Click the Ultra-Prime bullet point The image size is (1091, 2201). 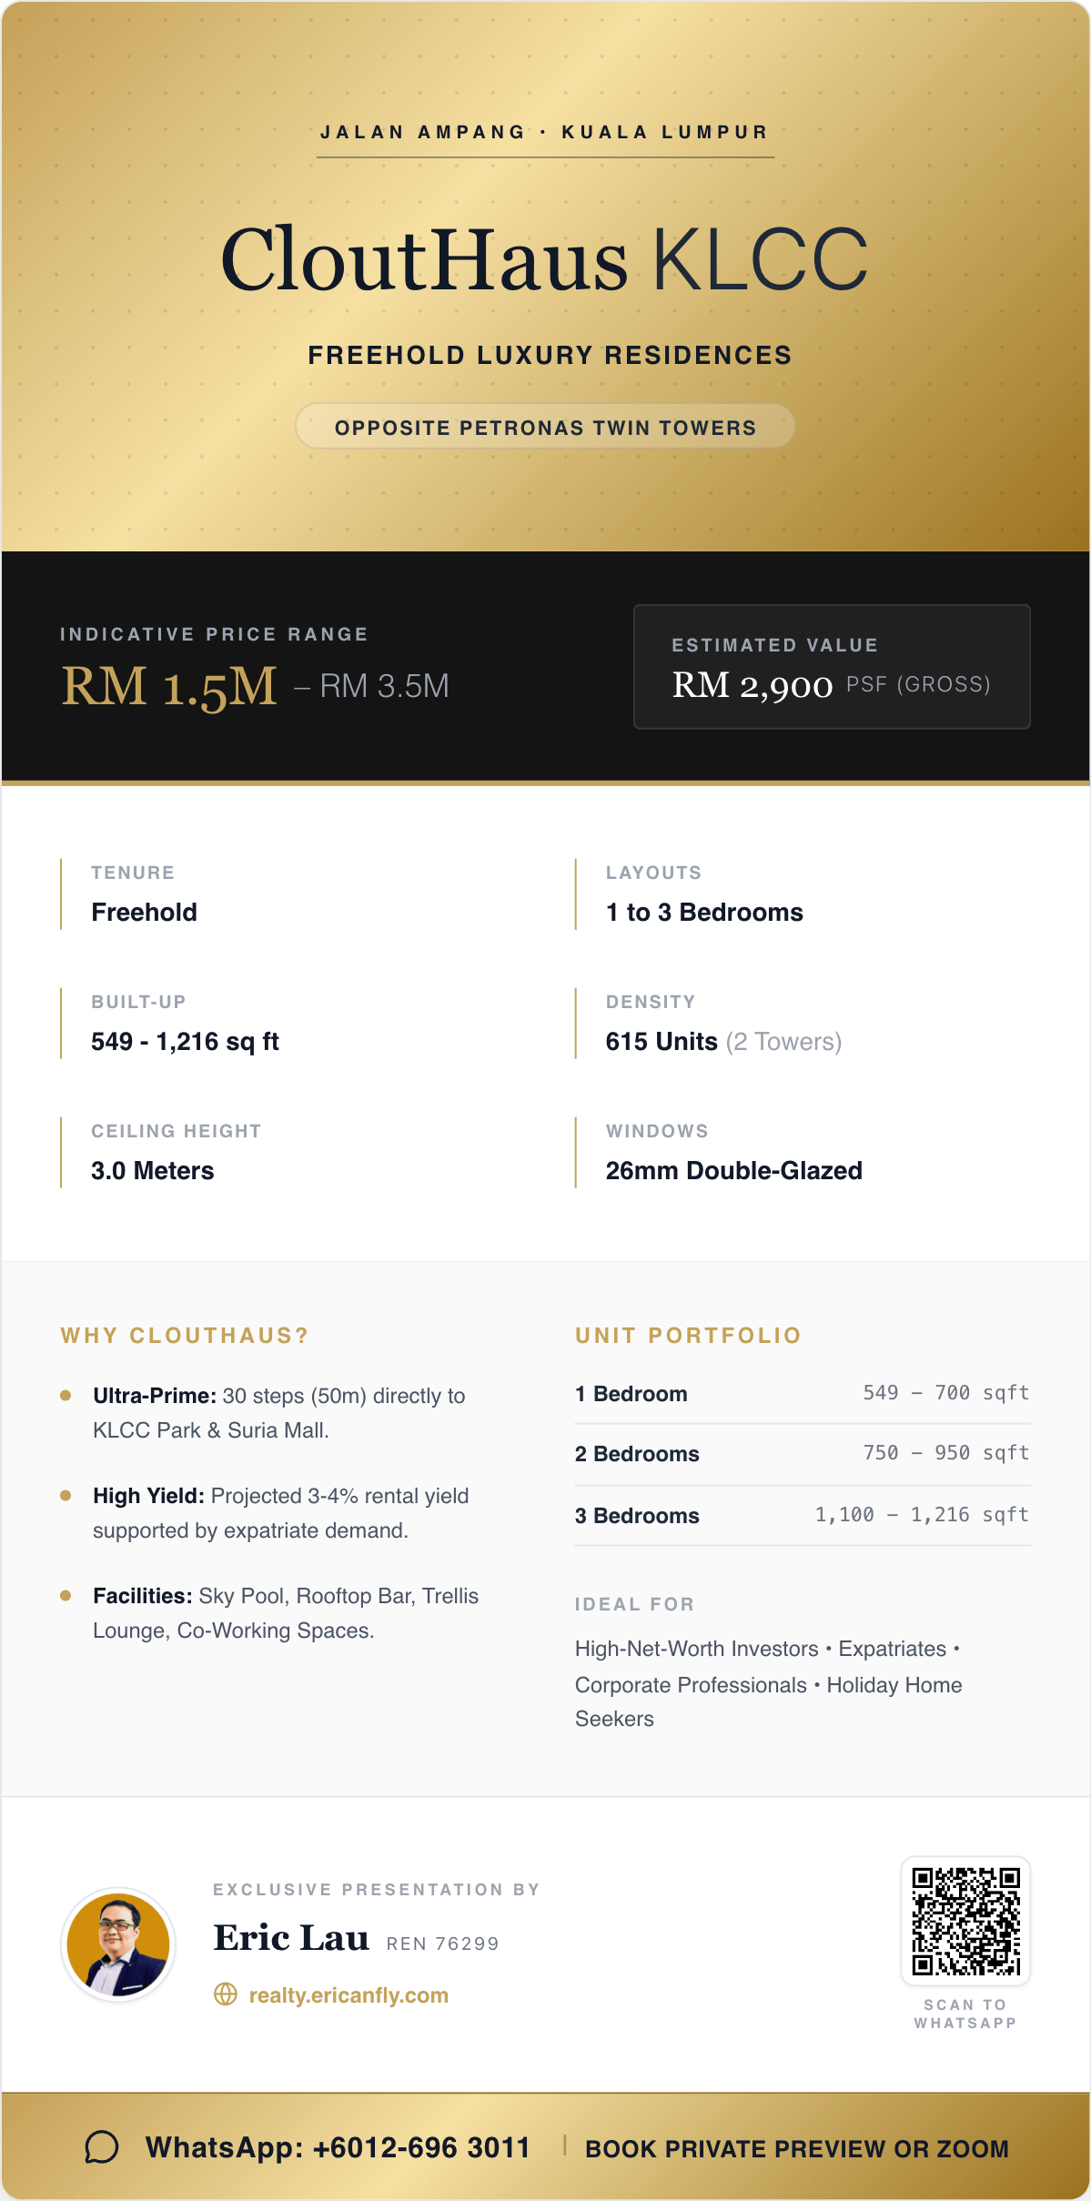point(278,1413)
